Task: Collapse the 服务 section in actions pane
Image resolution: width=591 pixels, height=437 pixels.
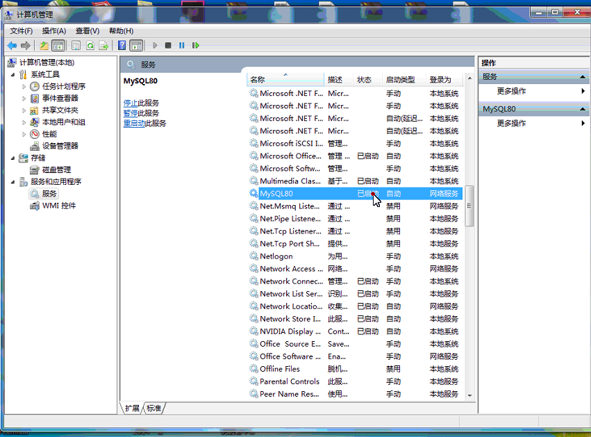Action: pos(583,77)
